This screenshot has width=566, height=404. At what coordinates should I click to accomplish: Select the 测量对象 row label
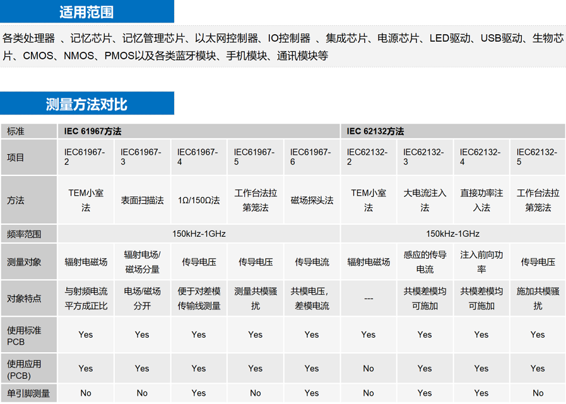click(29, 262)
